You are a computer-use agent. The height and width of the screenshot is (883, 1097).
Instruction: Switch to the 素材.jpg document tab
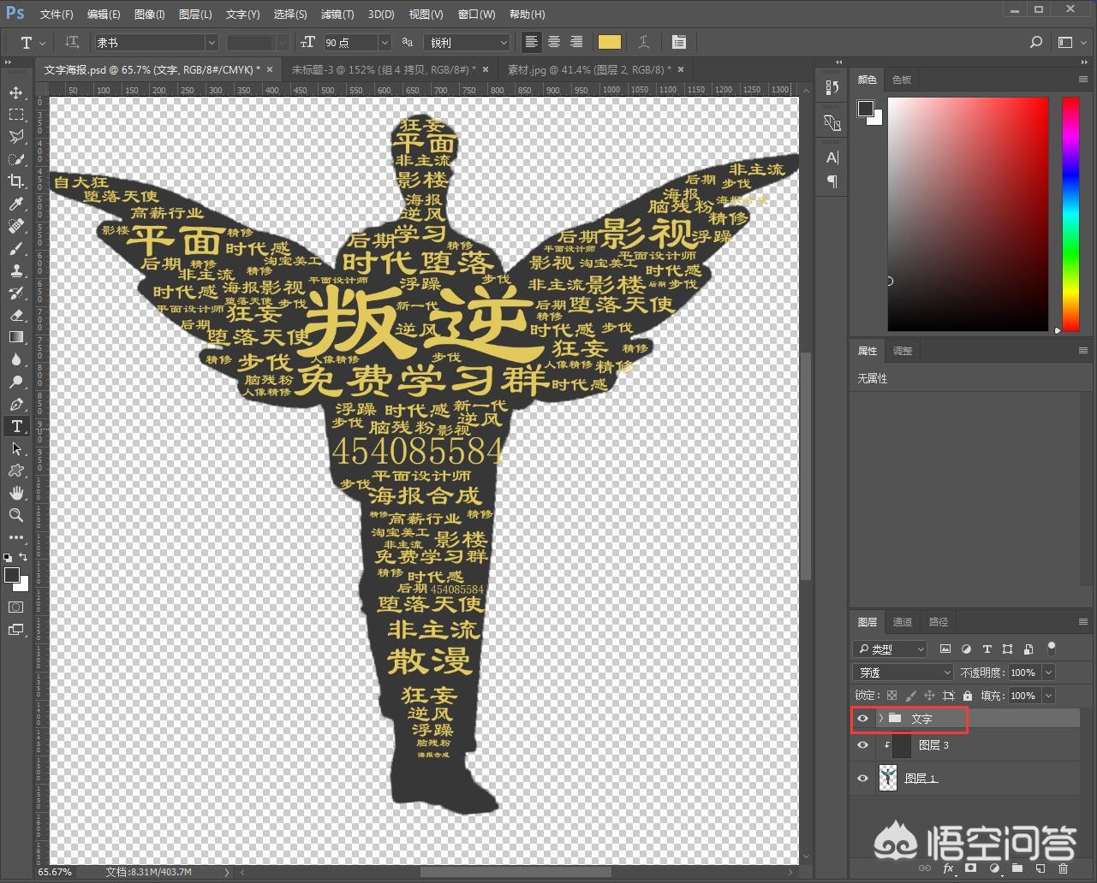[x=589, y=69]
